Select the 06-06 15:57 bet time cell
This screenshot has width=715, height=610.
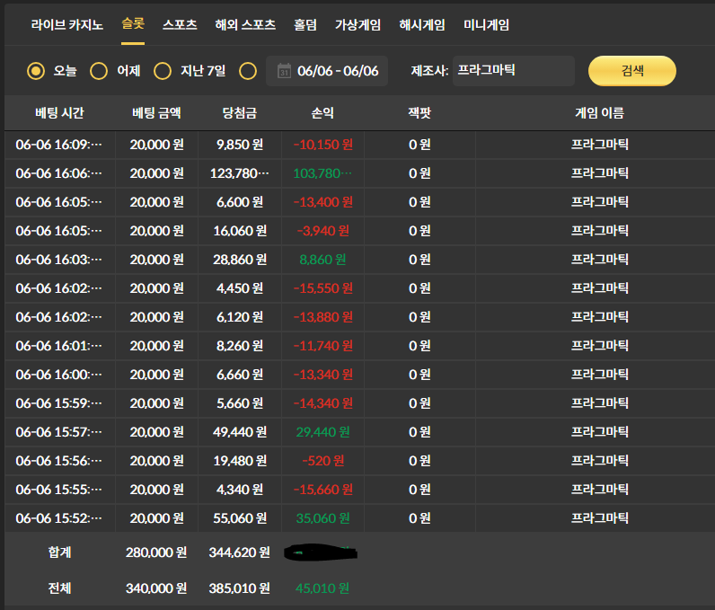coord(59,432)
